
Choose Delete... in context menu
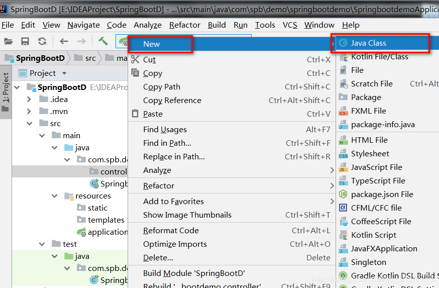(232, 257)
